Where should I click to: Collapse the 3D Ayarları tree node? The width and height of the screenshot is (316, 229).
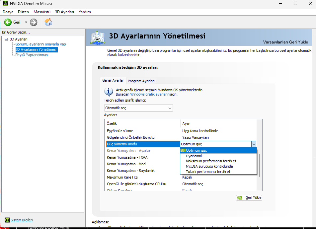[6, 39]
